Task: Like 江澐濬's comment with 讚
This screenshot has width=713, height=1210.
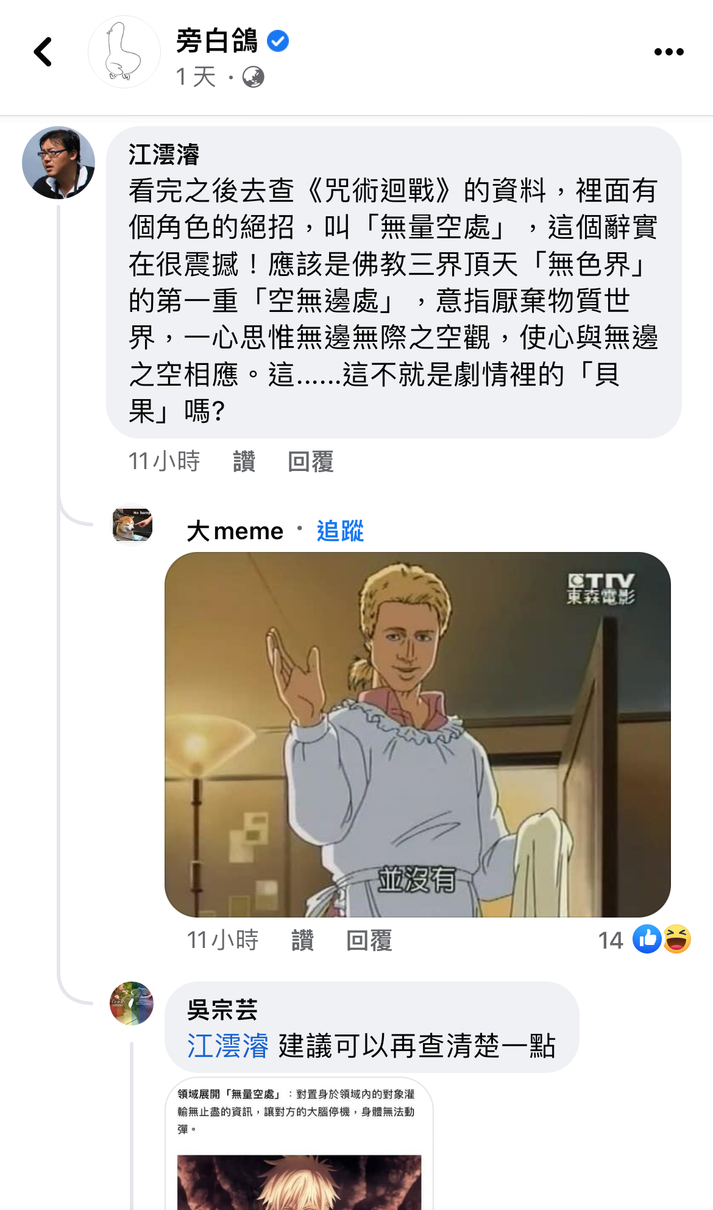Action: point(244,462)
